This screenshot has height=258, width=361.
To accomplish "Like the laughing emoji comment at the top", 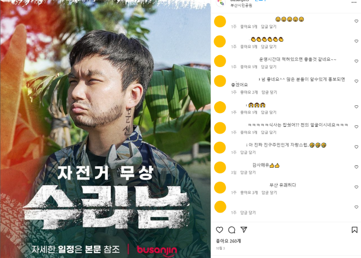I will 356,21.
